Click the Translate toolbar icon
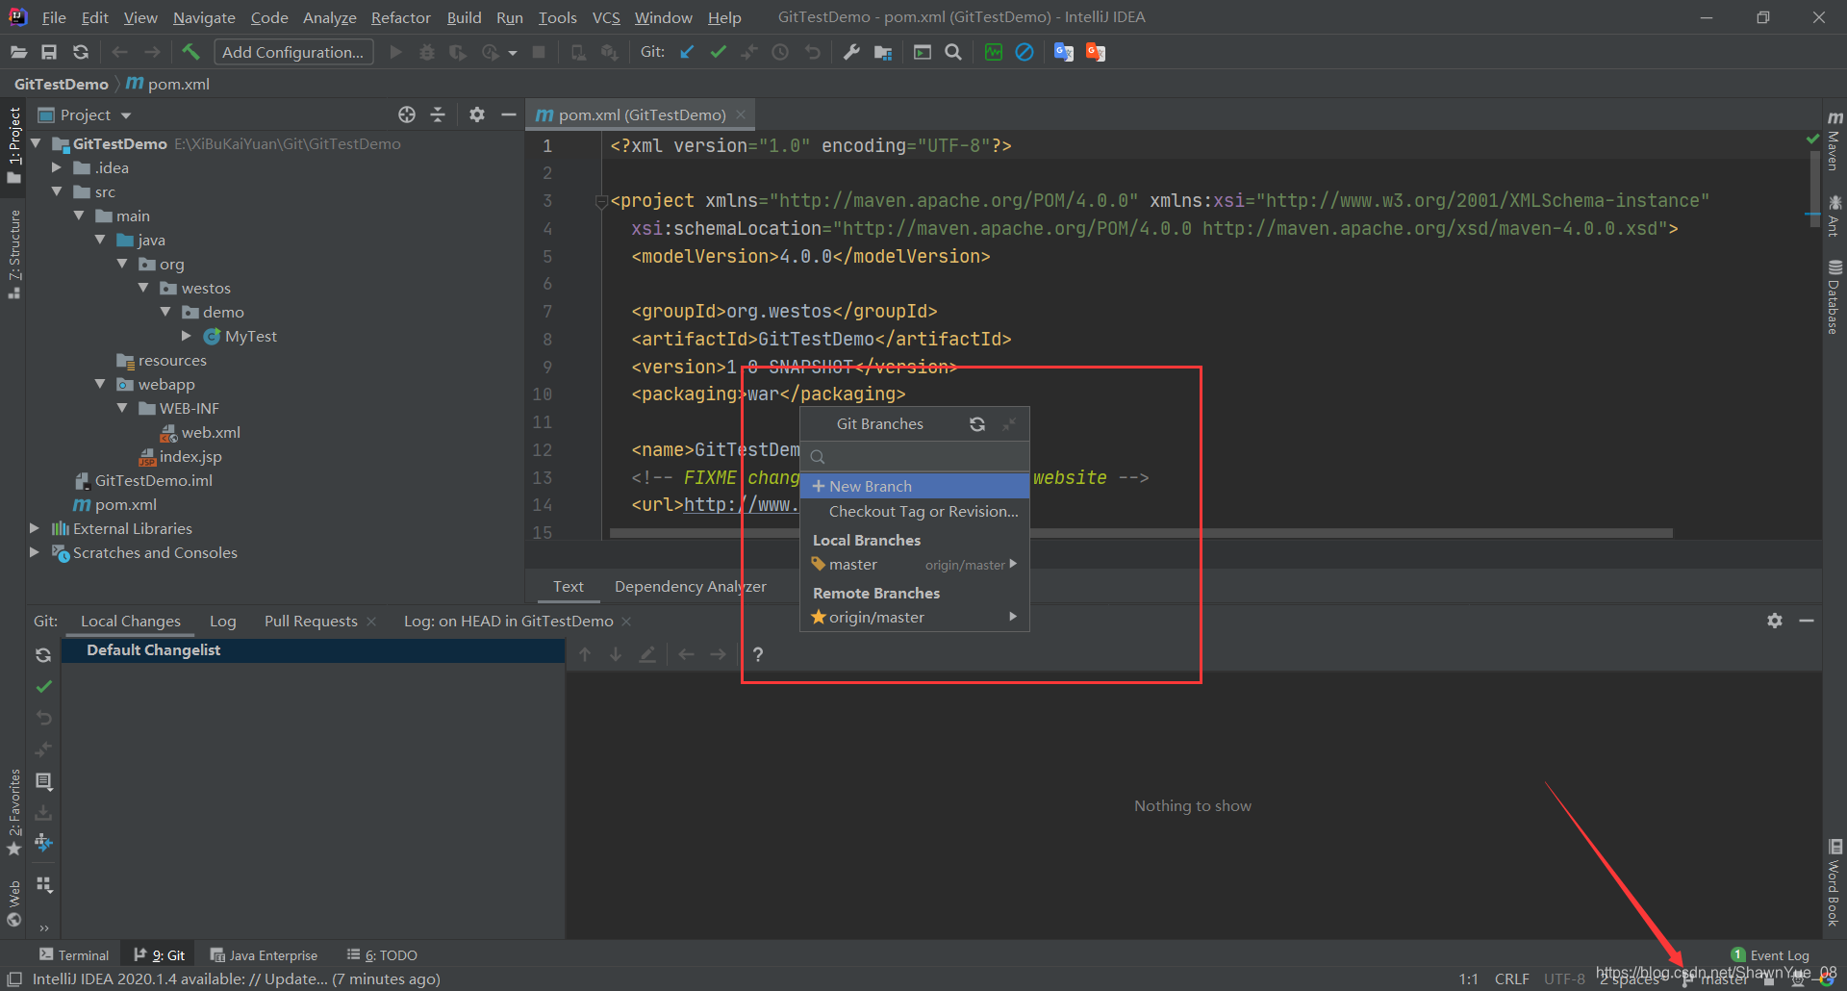Screen dimensions: 1847x991 pos(1064,52)
